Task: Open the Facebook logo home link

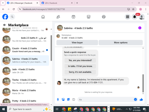Action: tap(5, 17)
